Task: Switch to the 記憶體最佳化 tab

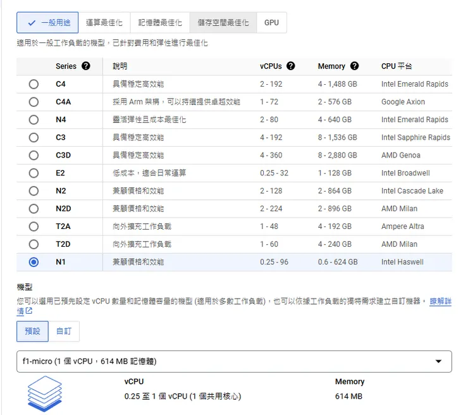Action: (x=160, y=23)
